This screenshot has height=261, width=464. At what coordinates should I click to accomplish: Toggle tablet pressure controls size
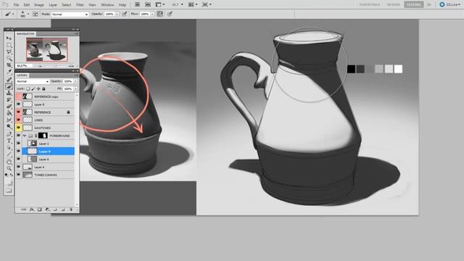point(170,14)
